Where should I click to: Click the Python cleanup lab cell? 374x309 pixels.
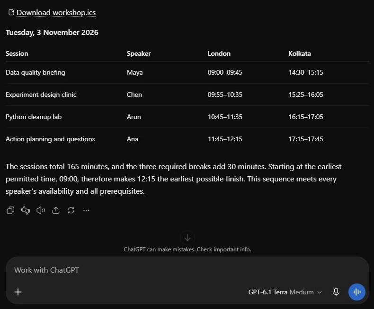[x=34, y=117]
